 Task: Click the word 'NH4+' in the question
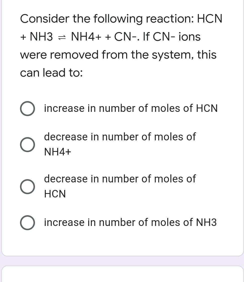coord(86,37)
